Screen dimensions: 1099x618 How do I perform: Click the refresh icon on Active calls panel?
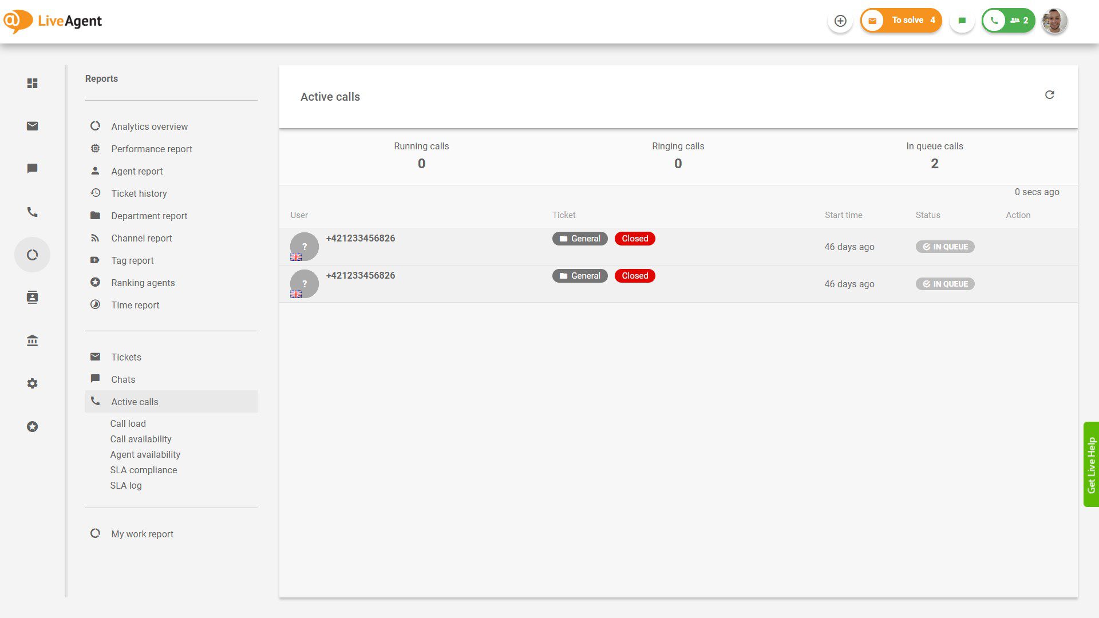click(1050, 94)
